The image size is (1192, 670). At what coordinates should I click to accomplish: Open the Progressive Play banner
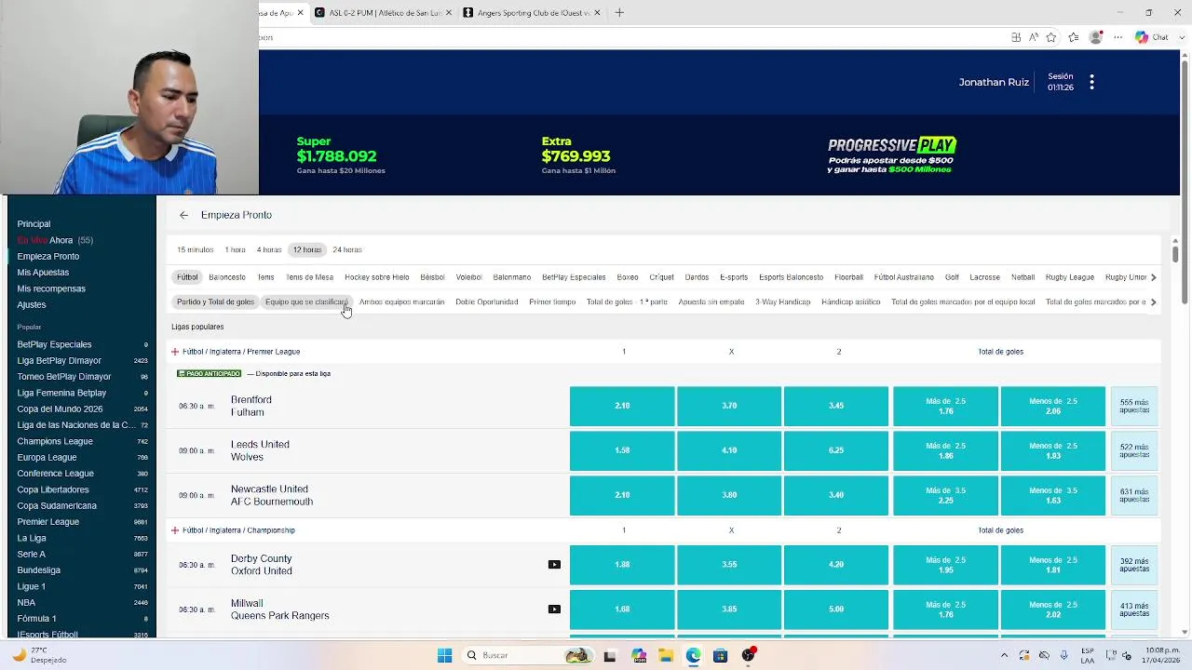pyautogui.click(x=891, y=155)
